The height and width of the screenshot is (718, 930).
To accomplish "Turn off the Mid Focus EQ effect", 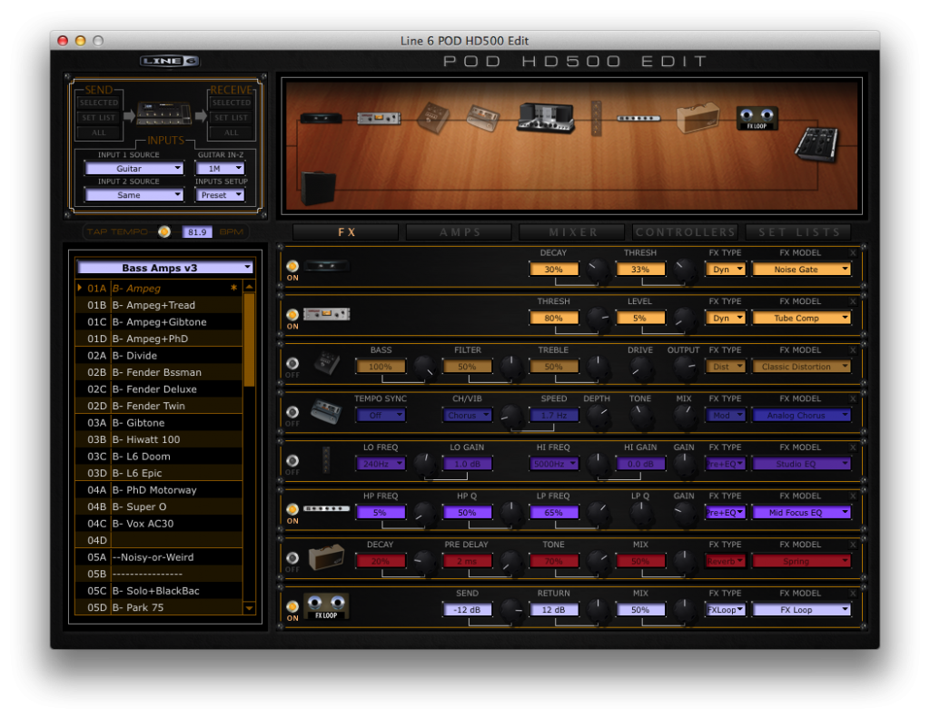I will click(x=292, y=509).
